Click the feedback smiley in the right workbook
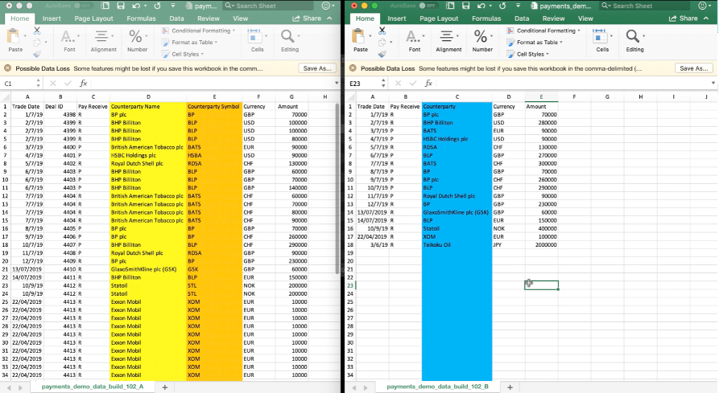This screenshot has width=719, height=393. click(702, 6)
